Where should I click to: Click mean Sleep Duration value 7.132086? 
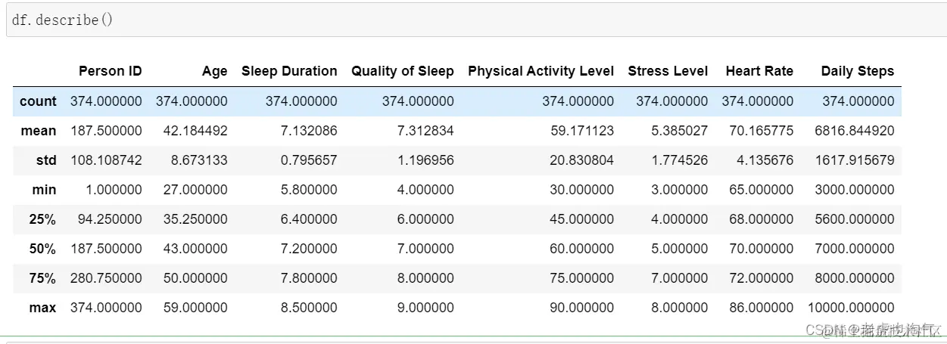coord(309,131)
